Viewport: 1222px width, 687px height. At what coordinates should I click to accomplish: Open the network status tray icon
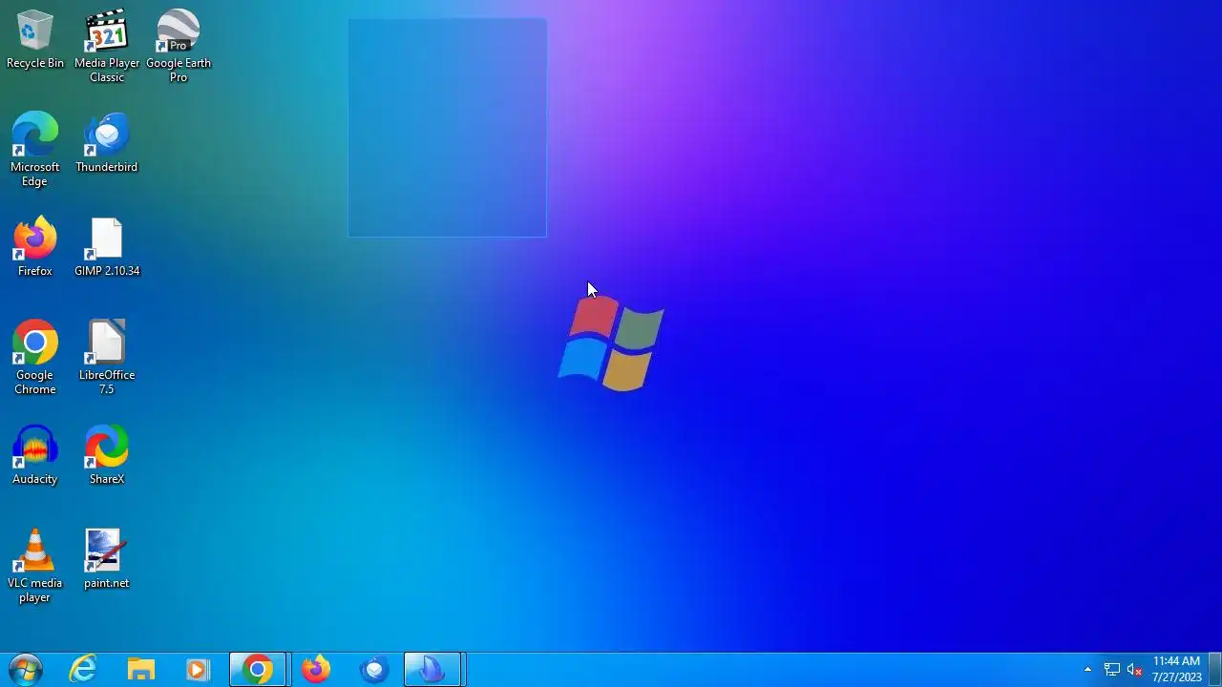1112,670
